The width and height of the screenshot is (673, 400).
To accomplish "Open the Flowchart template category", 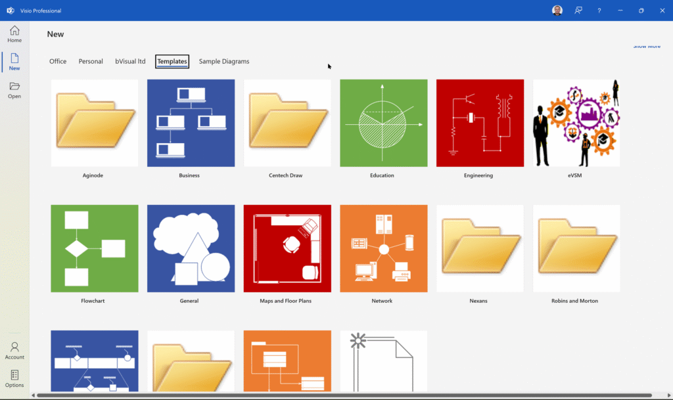I will pyautogui.click(x=95, y=248).
